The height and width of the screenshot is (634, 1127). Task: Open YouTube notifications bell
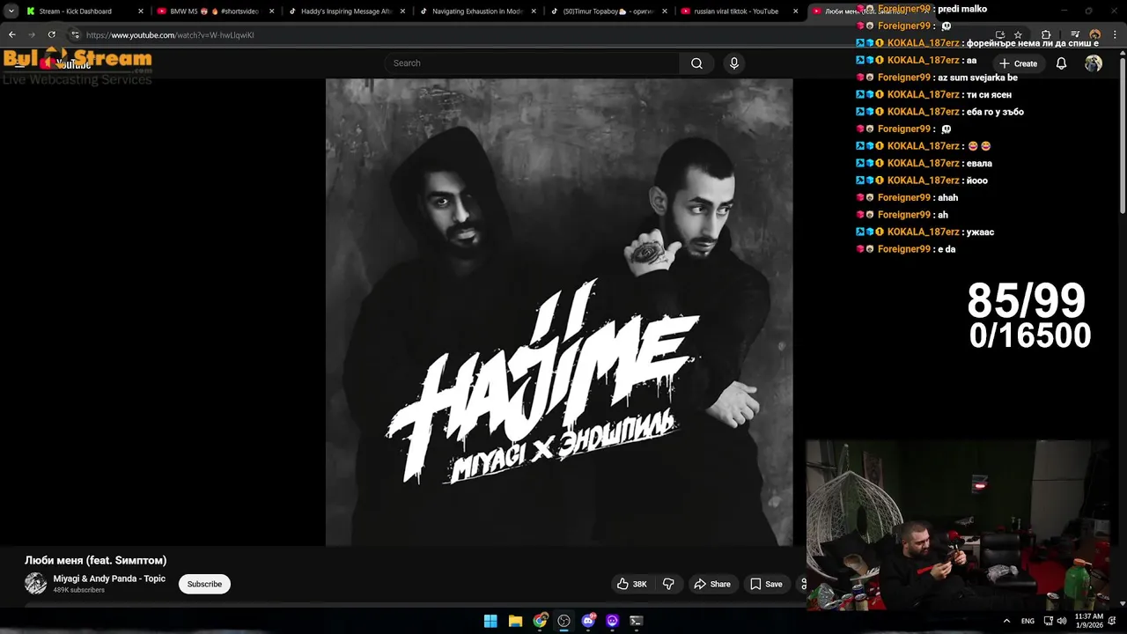(x=1062, y=63)
